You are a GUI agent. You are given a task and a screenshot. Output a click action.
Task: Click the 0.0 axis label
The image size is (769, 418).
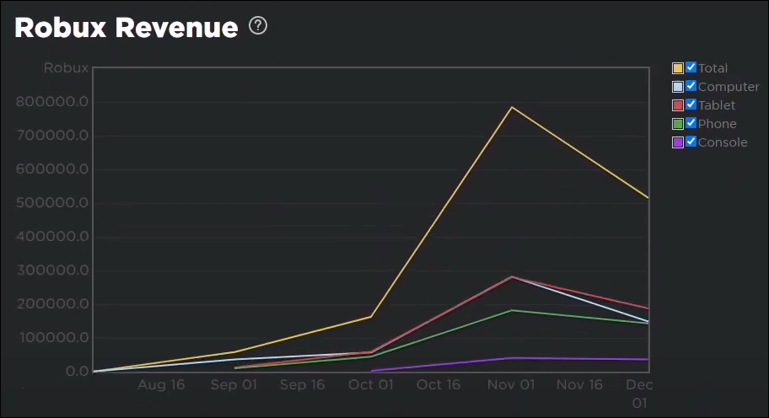[x=77, y=372]
